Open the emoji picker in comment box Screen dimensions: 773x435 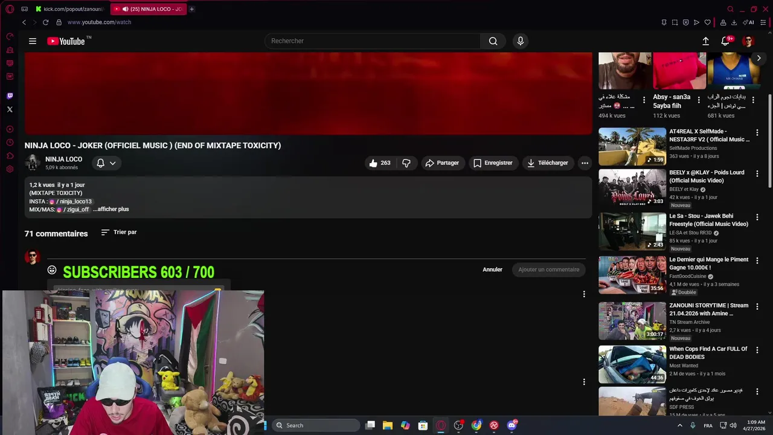click(52, 270)
